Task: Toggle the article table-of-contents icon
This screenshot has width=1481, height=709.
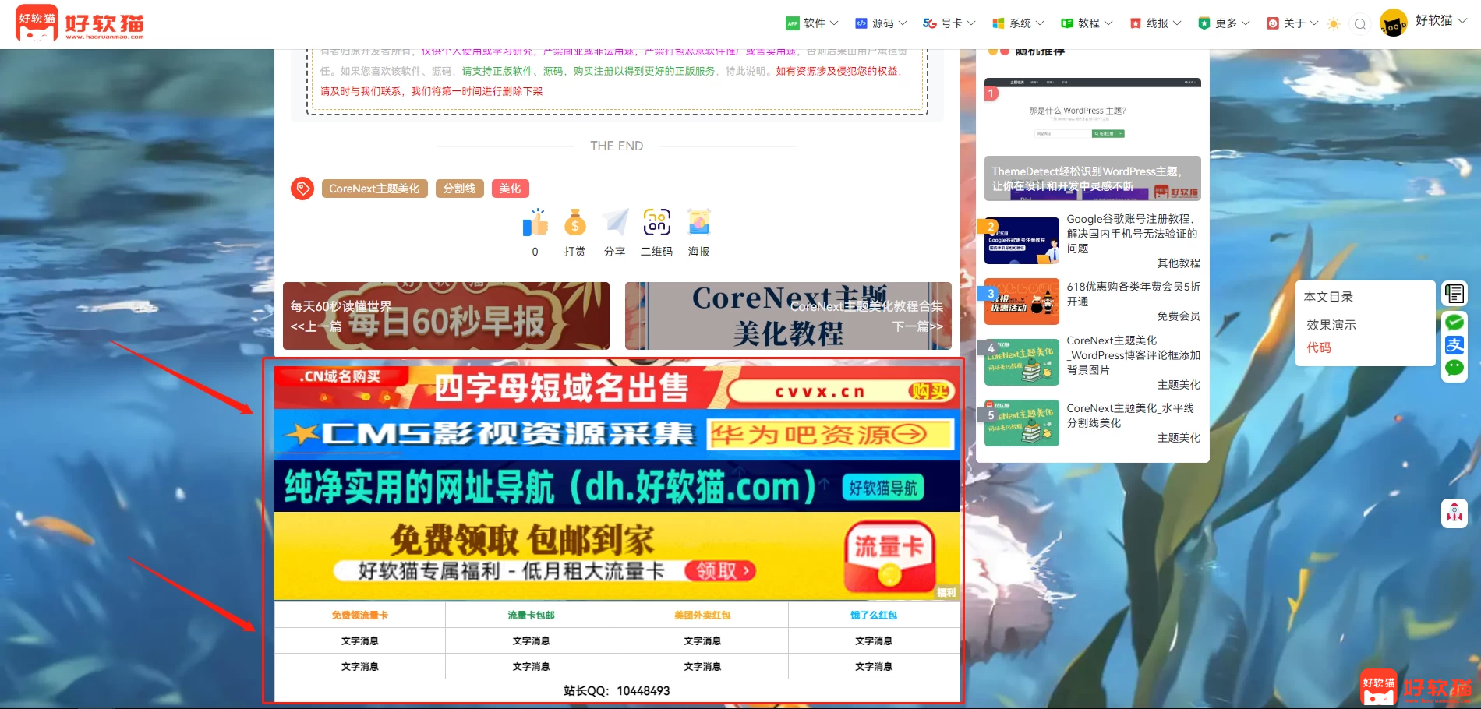Action: (1454, 294)
